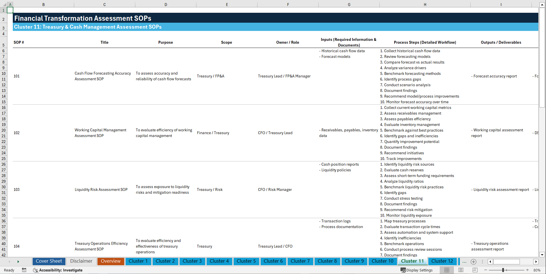
Task: Switch to Page Layout view in status bar
Action: tap(461, 270)
